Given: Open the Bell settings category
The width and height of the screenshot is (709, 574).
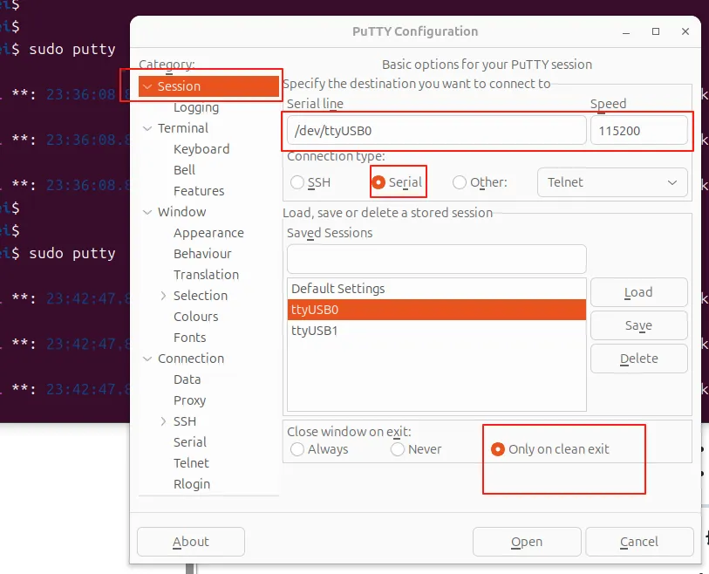Looking at the screenshot, I should [x=185, y=170].
